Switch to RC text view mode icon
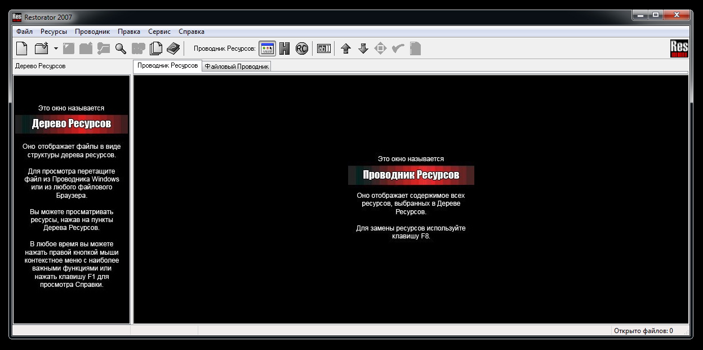703x350 pixels. point(302,48)
